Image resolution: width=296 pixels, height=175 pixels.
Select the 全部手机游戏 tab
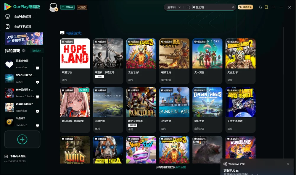pyautogui.click(x=23, y=27)
